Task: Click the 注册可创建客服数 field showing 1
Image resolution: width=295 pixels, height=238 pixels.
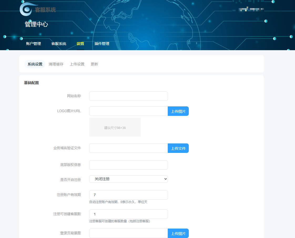Action: tap(128, 214)
